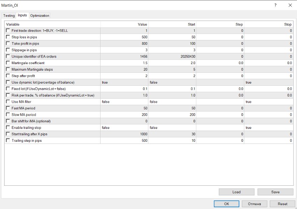Toggle the Slippage in pips checkbox
The height and width of the screenshot is (209, 297).
[x=8, y=50]
